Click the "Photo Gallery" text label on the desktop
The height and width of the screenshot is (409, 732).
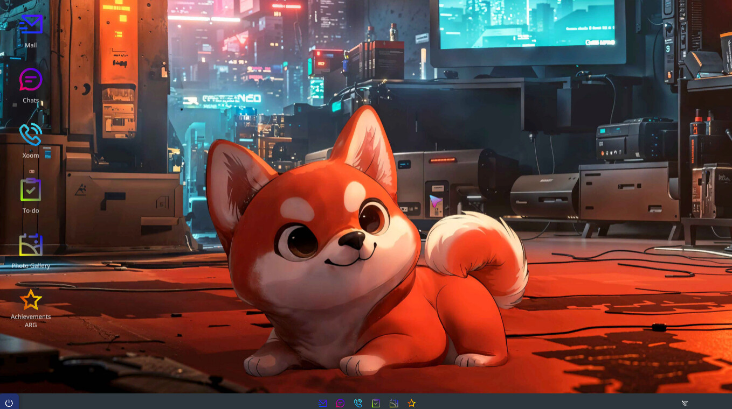tap(31, 266)
